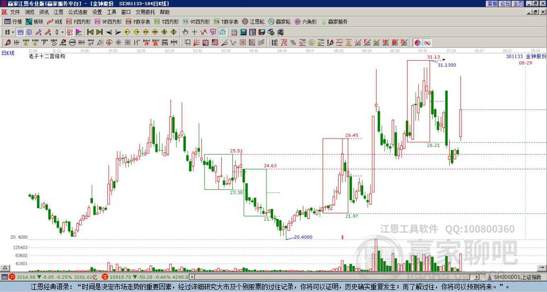Click the 24.63 price label
547x292 pixels.
pos(270,166)
